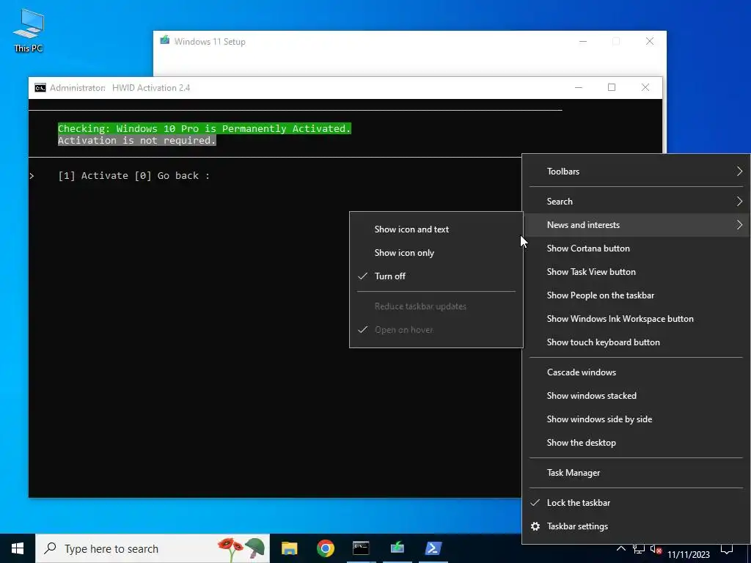
Task: Switch to Windows 11 Setup taskbar icon
Action: click(x=397, y=548)
